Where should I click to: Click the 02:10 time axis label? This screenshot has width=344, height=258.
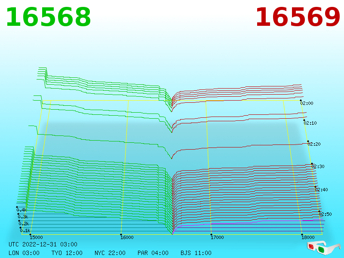pyautogui.click(x=310, y=123)
